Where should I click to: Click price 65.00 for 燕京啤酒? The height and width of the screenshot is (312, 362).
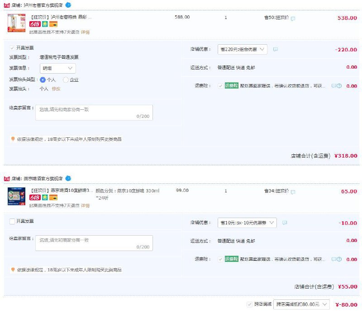point(349,191)
